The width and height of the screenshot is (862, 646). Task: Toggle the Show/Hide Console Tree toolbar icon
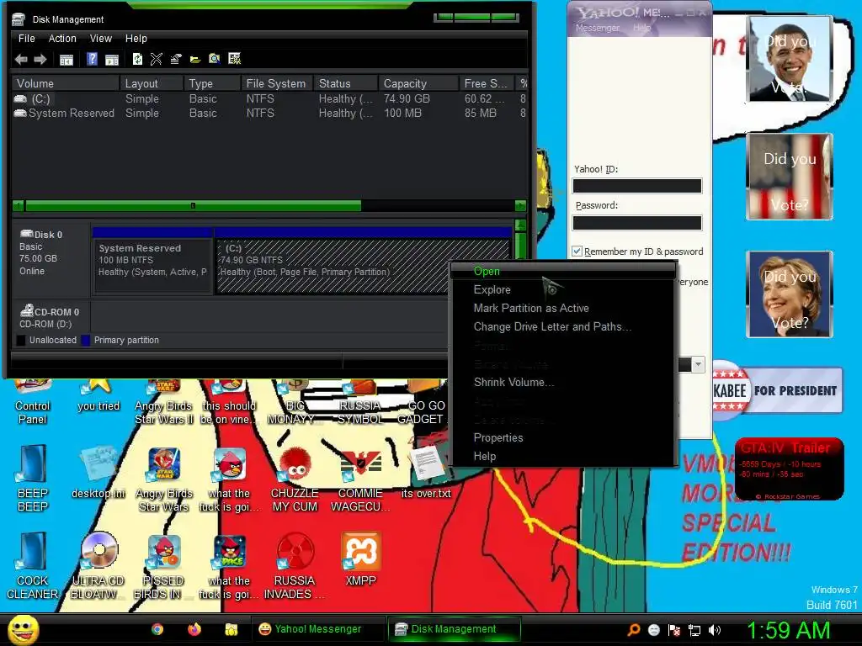tap(67, 60)
